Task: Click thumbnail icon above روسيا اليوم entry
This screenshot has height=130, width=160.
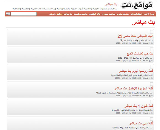Action: click(x=151, y=67)
